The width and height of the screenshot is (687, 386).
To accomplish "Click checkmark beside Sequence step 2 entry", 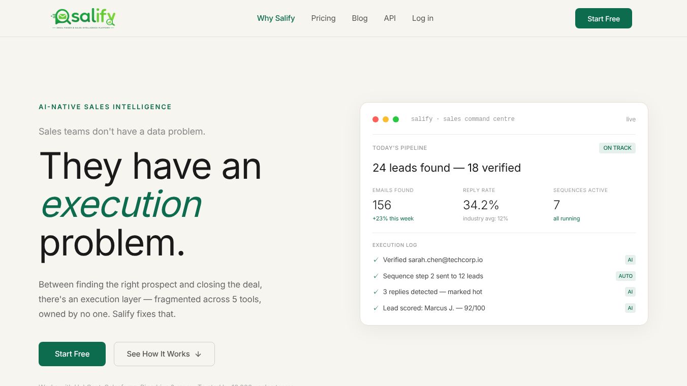I will pyautogui.click(x=376, y=276).
